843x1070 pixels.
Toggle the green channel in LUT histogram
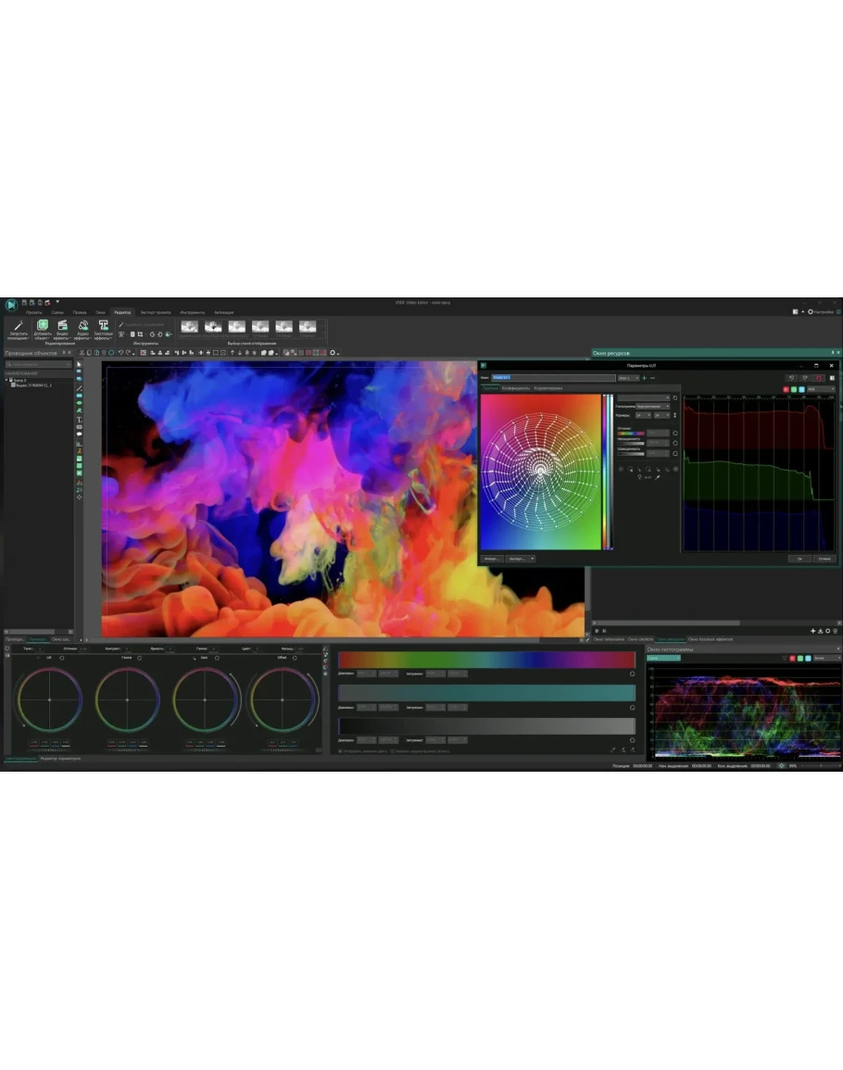[794, 389]
